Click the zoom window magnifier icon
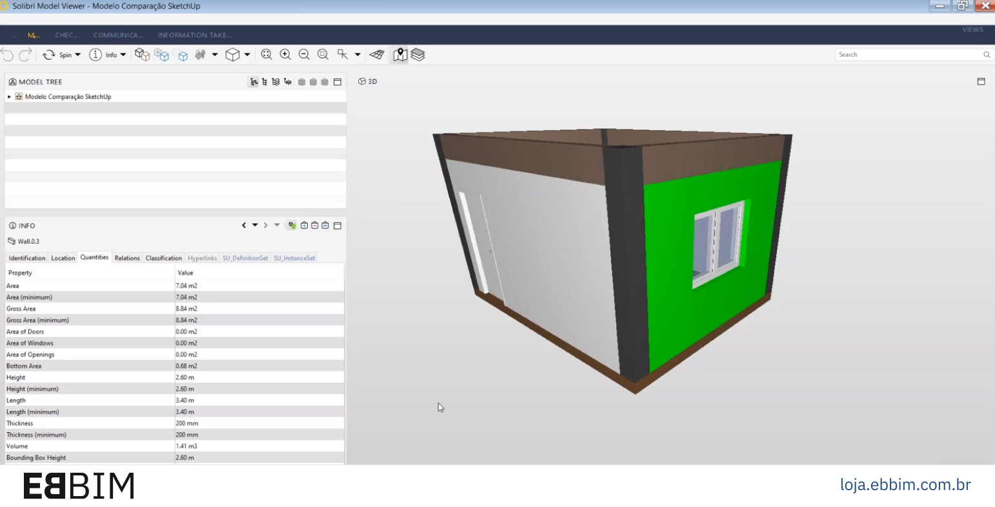The height and width of the screenshot is (507, 995). (x=323, y=55)
